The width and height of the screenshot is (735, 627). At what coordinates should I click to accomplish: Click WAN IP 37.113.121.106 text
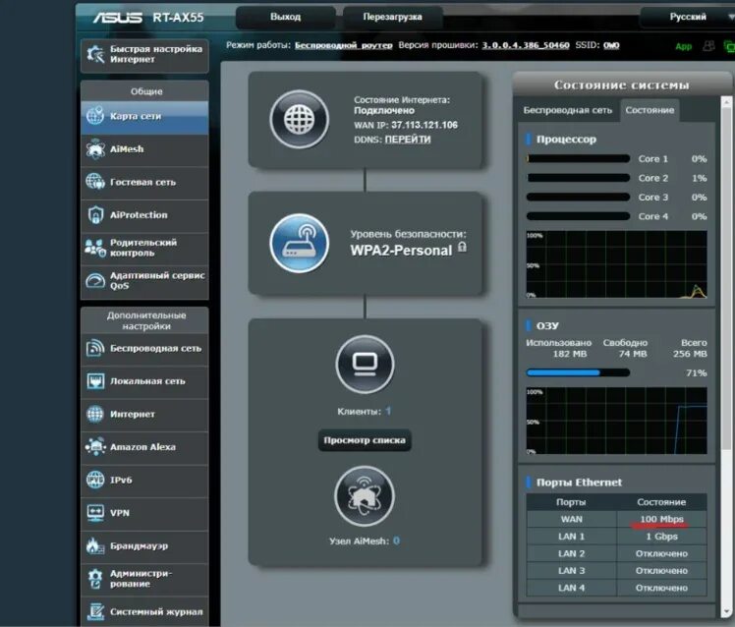(406, 125)
